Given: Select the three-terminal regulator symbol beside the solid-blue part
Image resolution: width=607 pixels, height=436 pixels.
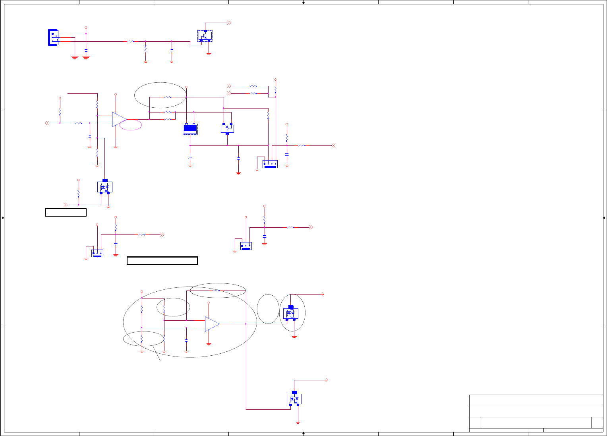Looking at the screenshot, I should 227,129.
